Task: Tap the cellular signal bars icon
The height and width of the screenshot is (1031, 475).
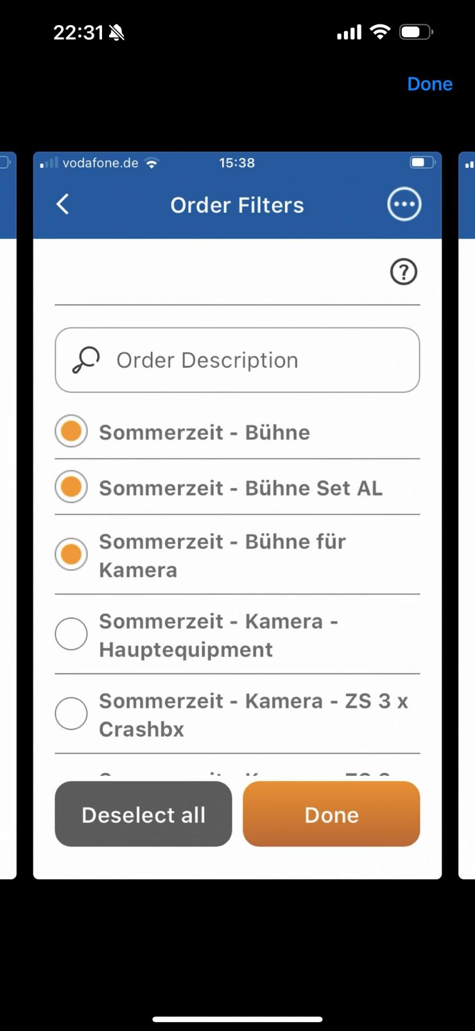Action: point(349,32)
